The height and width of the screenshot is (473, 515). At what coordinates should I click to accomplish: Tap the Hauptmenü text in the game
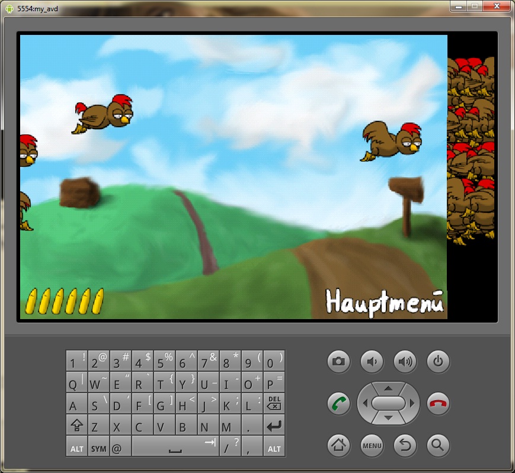point(384,303)
